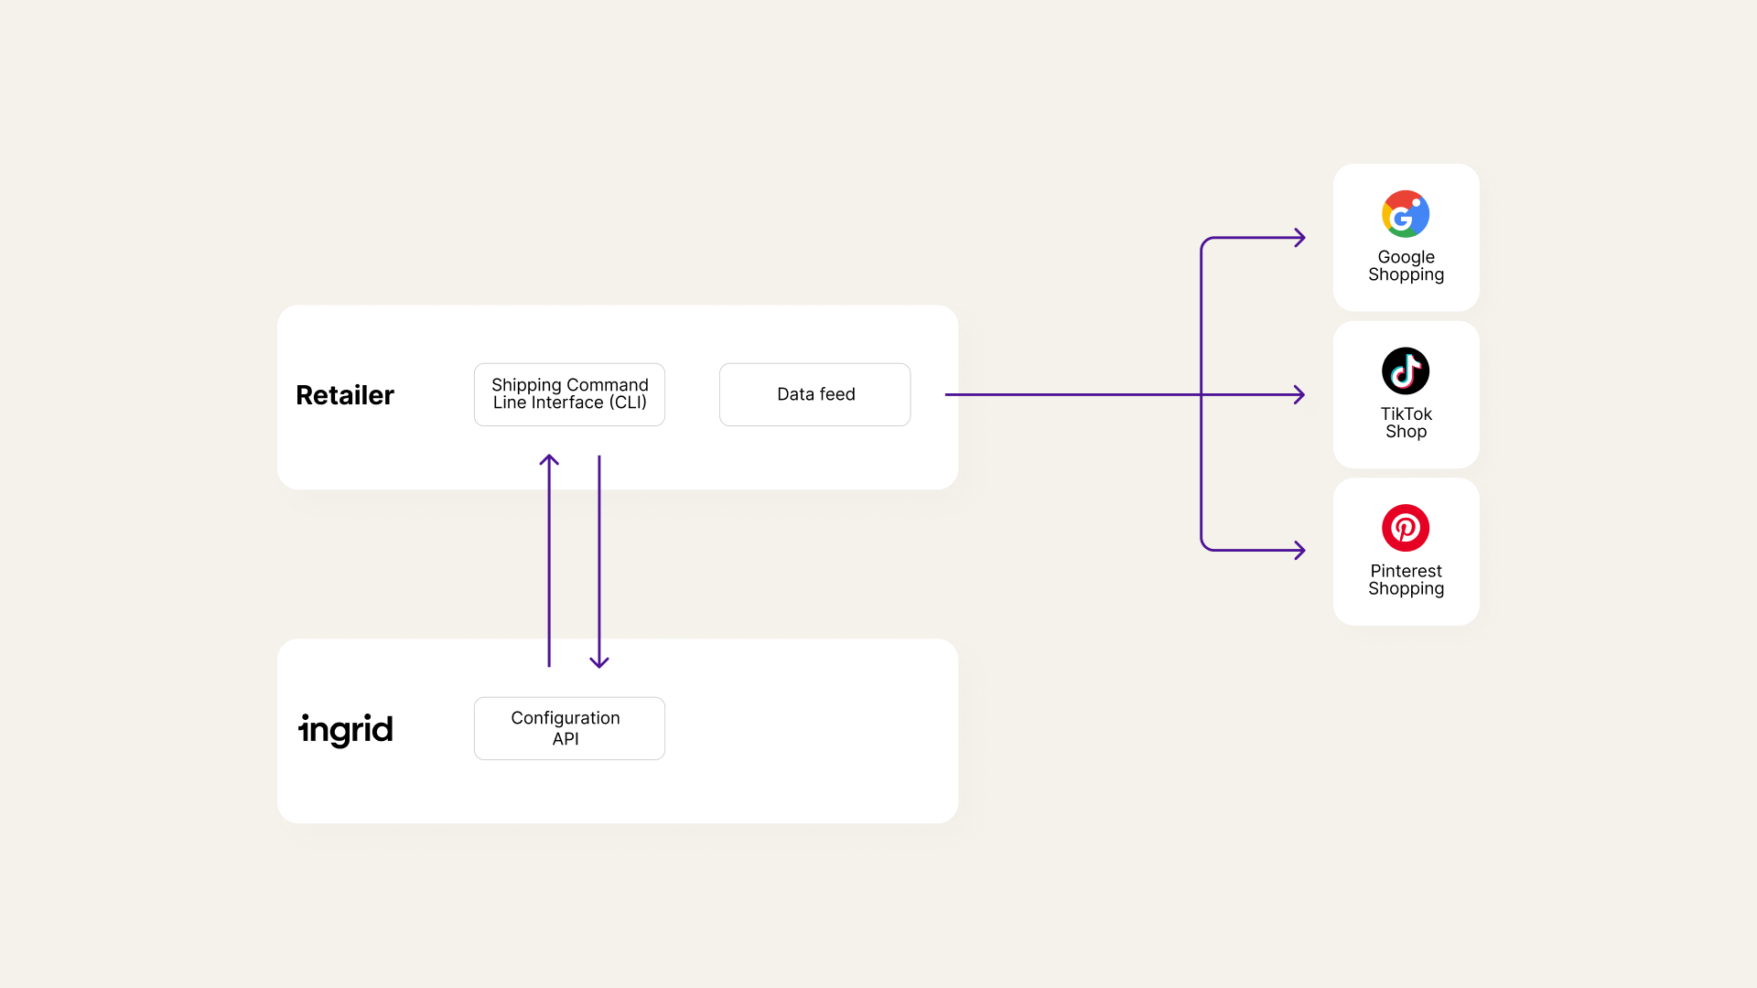Click the 'TikTok Shop' label text
This screenshot has height=988, width=1757.
pos(1406,423)
